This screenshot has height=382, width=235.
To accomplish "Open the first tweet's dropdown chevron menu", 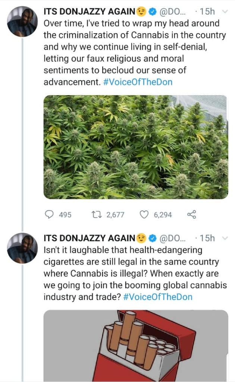I will 225,12.
